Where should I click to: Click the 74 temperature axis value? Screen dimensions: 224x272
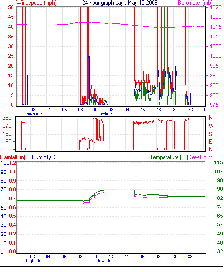[220, 207]
